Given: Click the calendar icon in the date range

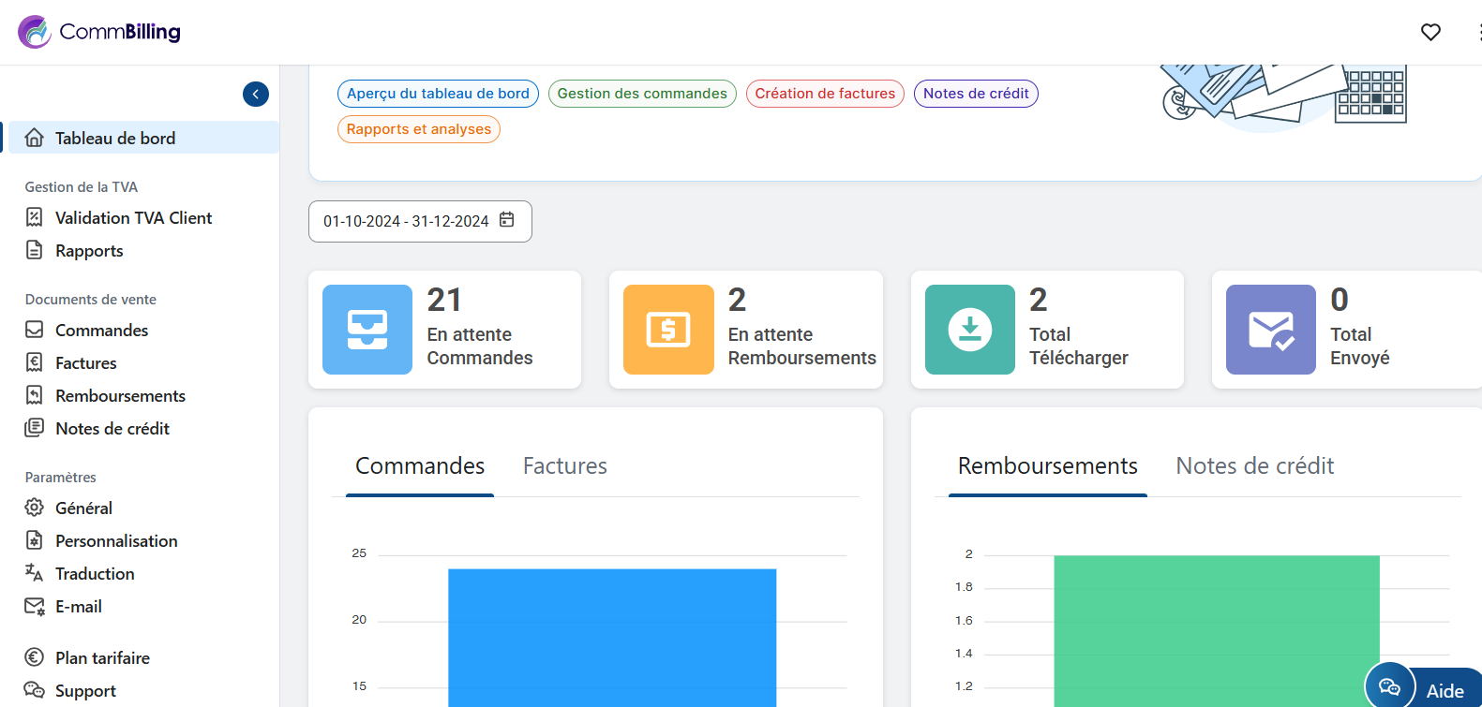Looking at the screenshot, I should 507,220.
